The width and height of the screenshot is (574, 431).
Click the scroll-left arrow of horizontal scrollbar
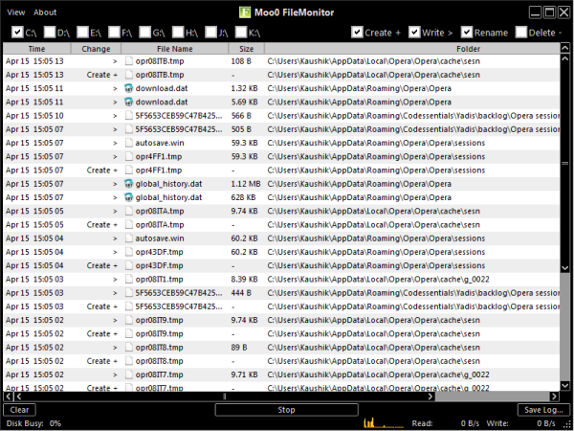19,397
